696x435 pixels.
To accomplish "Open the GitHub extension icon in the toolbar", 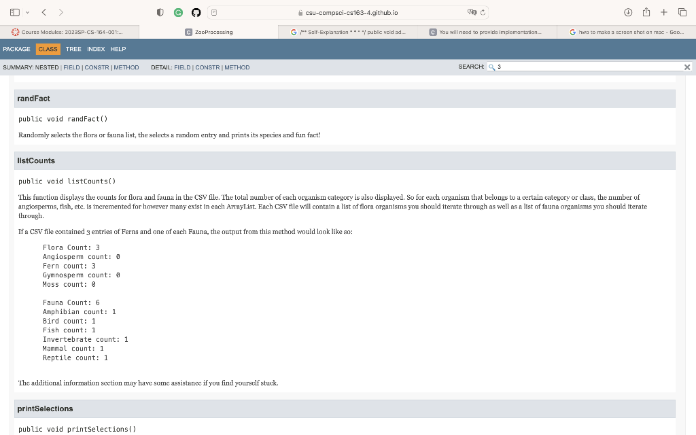I will (197, 12).
